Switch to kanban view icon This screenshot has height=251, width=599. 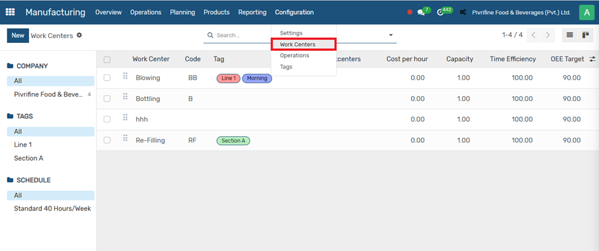coord(585,36)
